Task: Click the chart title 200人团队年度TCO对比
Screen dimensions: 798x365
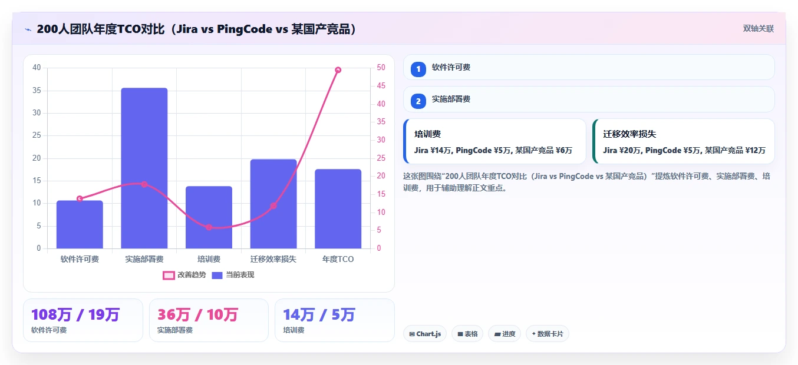Action: (x=197, y=29)
